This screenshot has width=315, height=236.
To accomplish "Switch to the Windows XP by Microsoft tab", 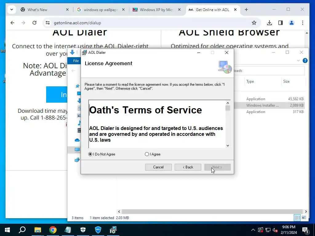I will pyautogui.click(x=156, y=10).
